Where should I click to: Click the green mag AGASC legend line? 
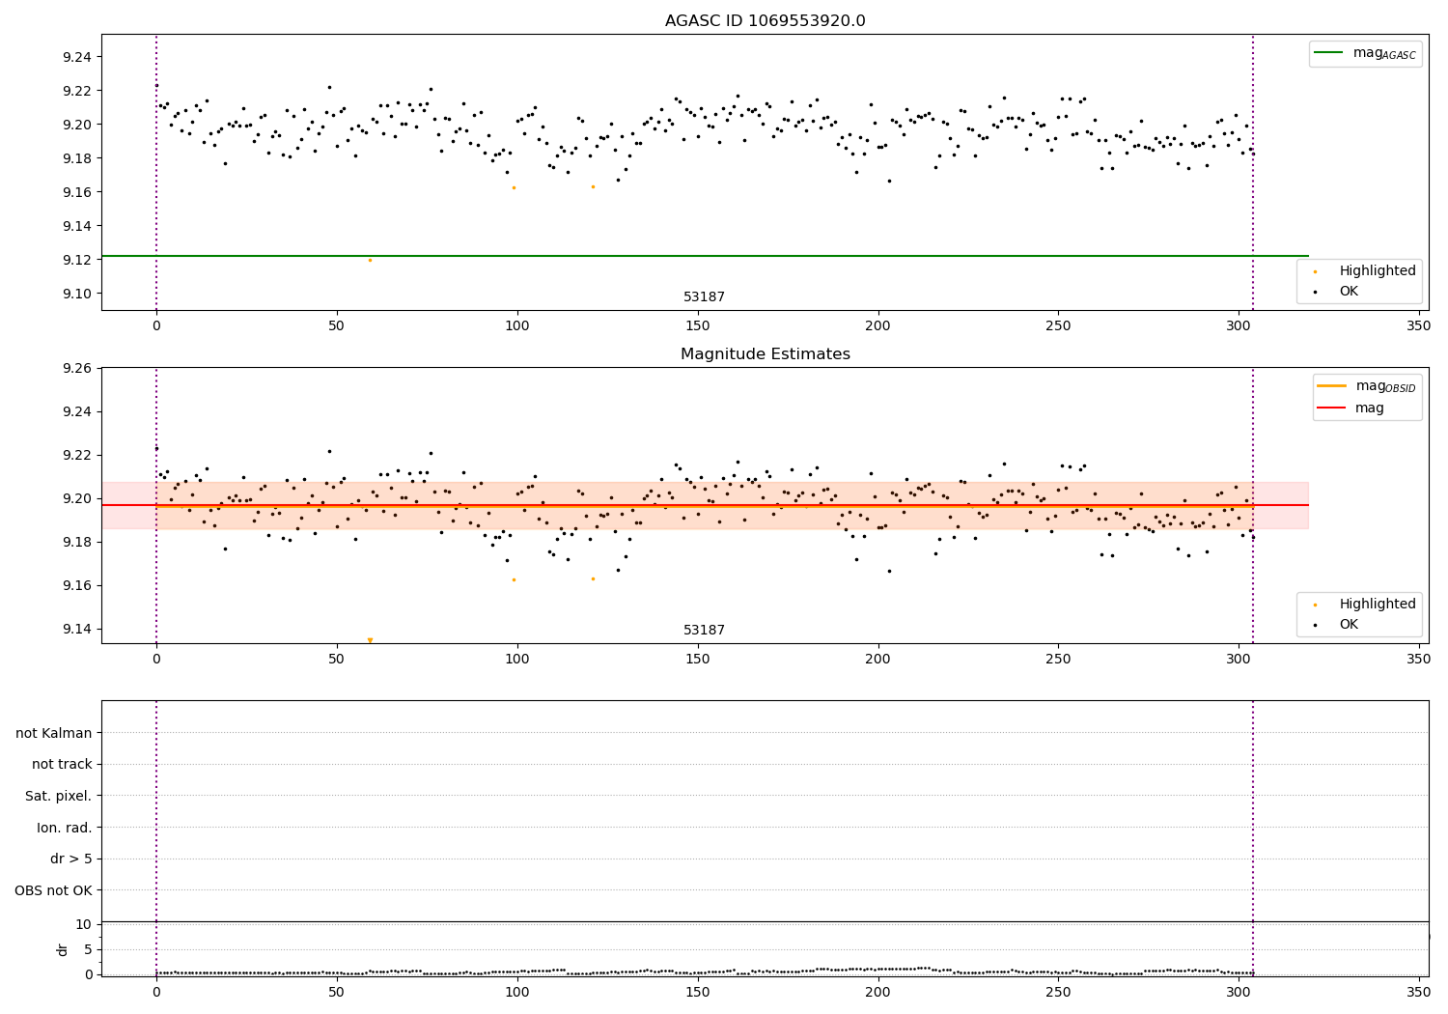(1329, 53)
